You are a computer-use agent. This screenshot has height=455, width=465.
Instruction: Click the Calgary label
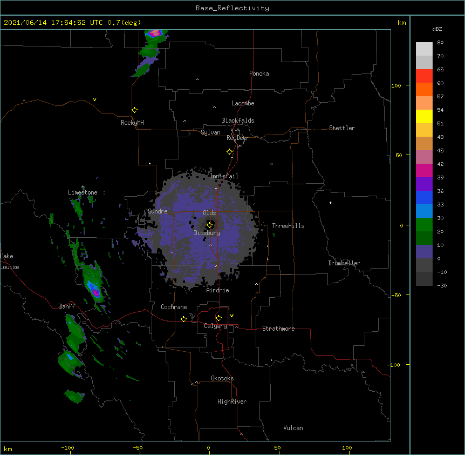(215, 326)
